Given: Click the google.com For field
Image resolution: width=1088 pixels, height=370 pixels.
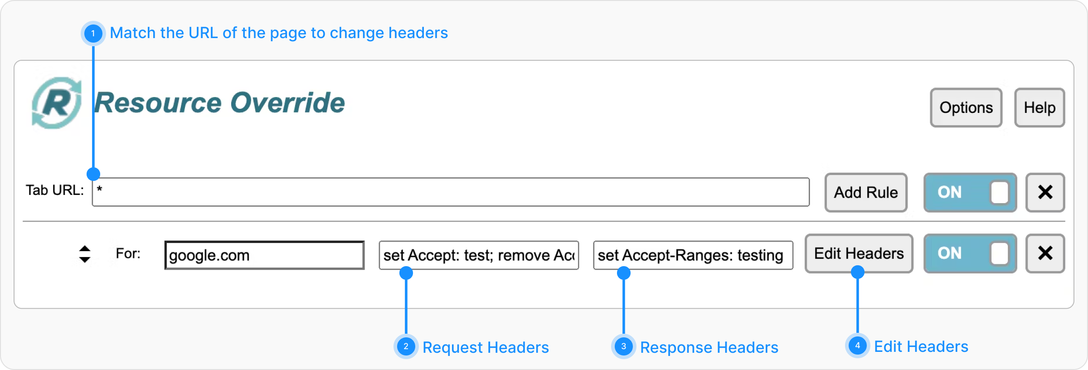Looking at the screenshot, I should pos(264,255).
